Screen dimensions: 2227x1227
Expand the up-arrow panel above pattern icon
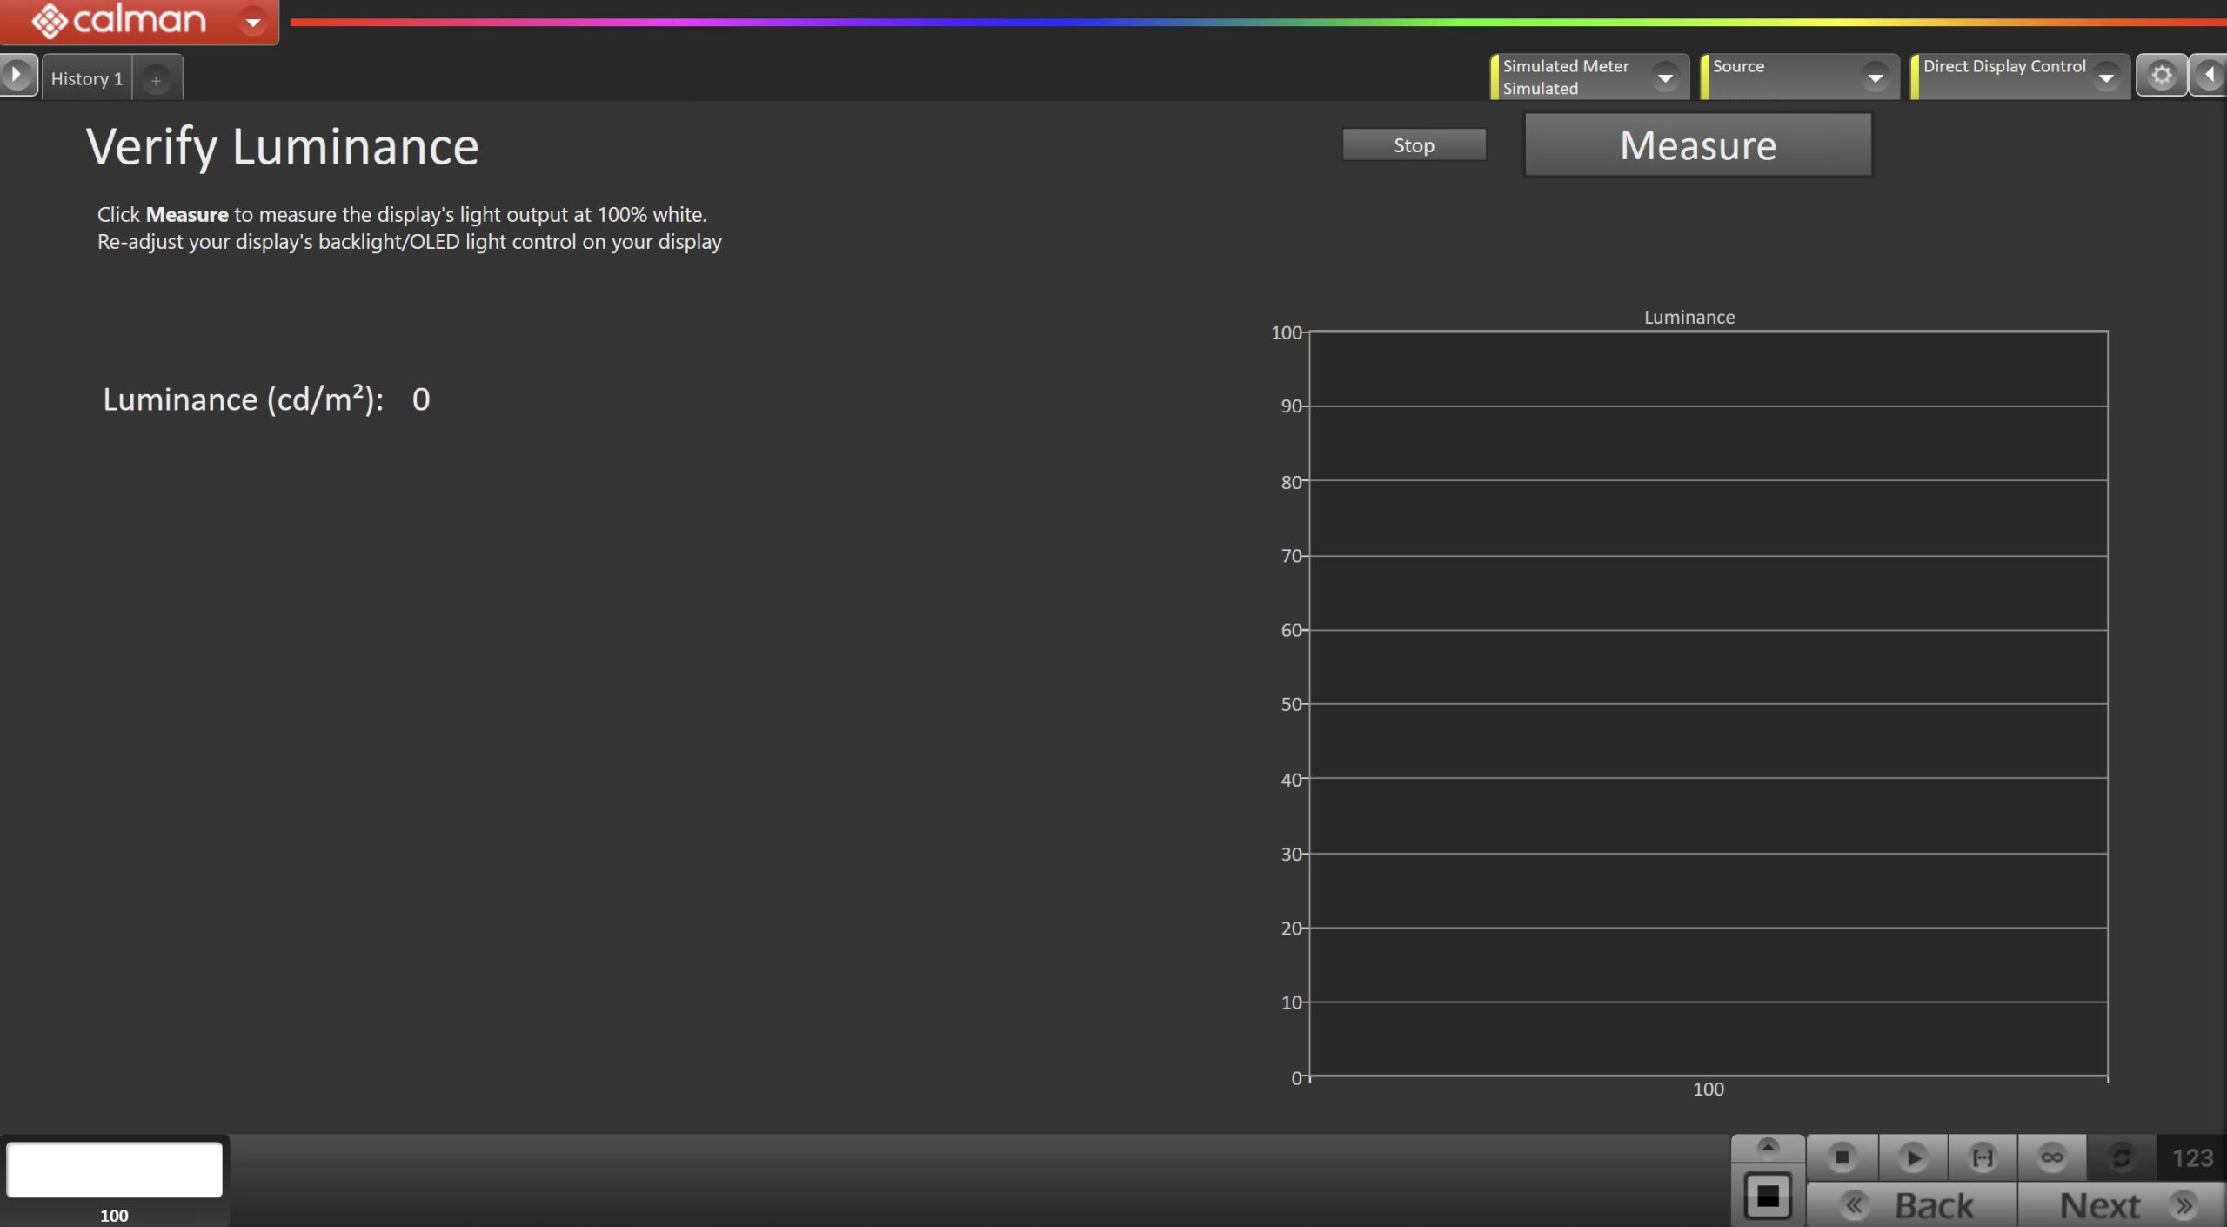tap(1767, 1147)
